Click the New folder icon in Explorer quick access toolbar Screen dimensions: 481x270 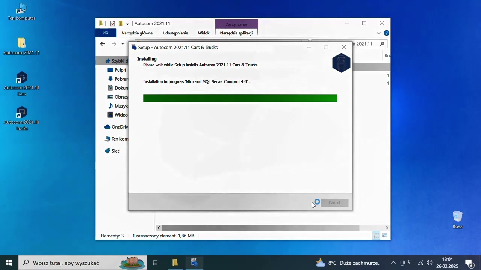120,23
